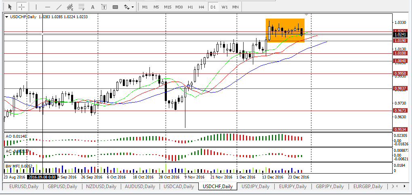Click the 1.0190 price level label

400,41
